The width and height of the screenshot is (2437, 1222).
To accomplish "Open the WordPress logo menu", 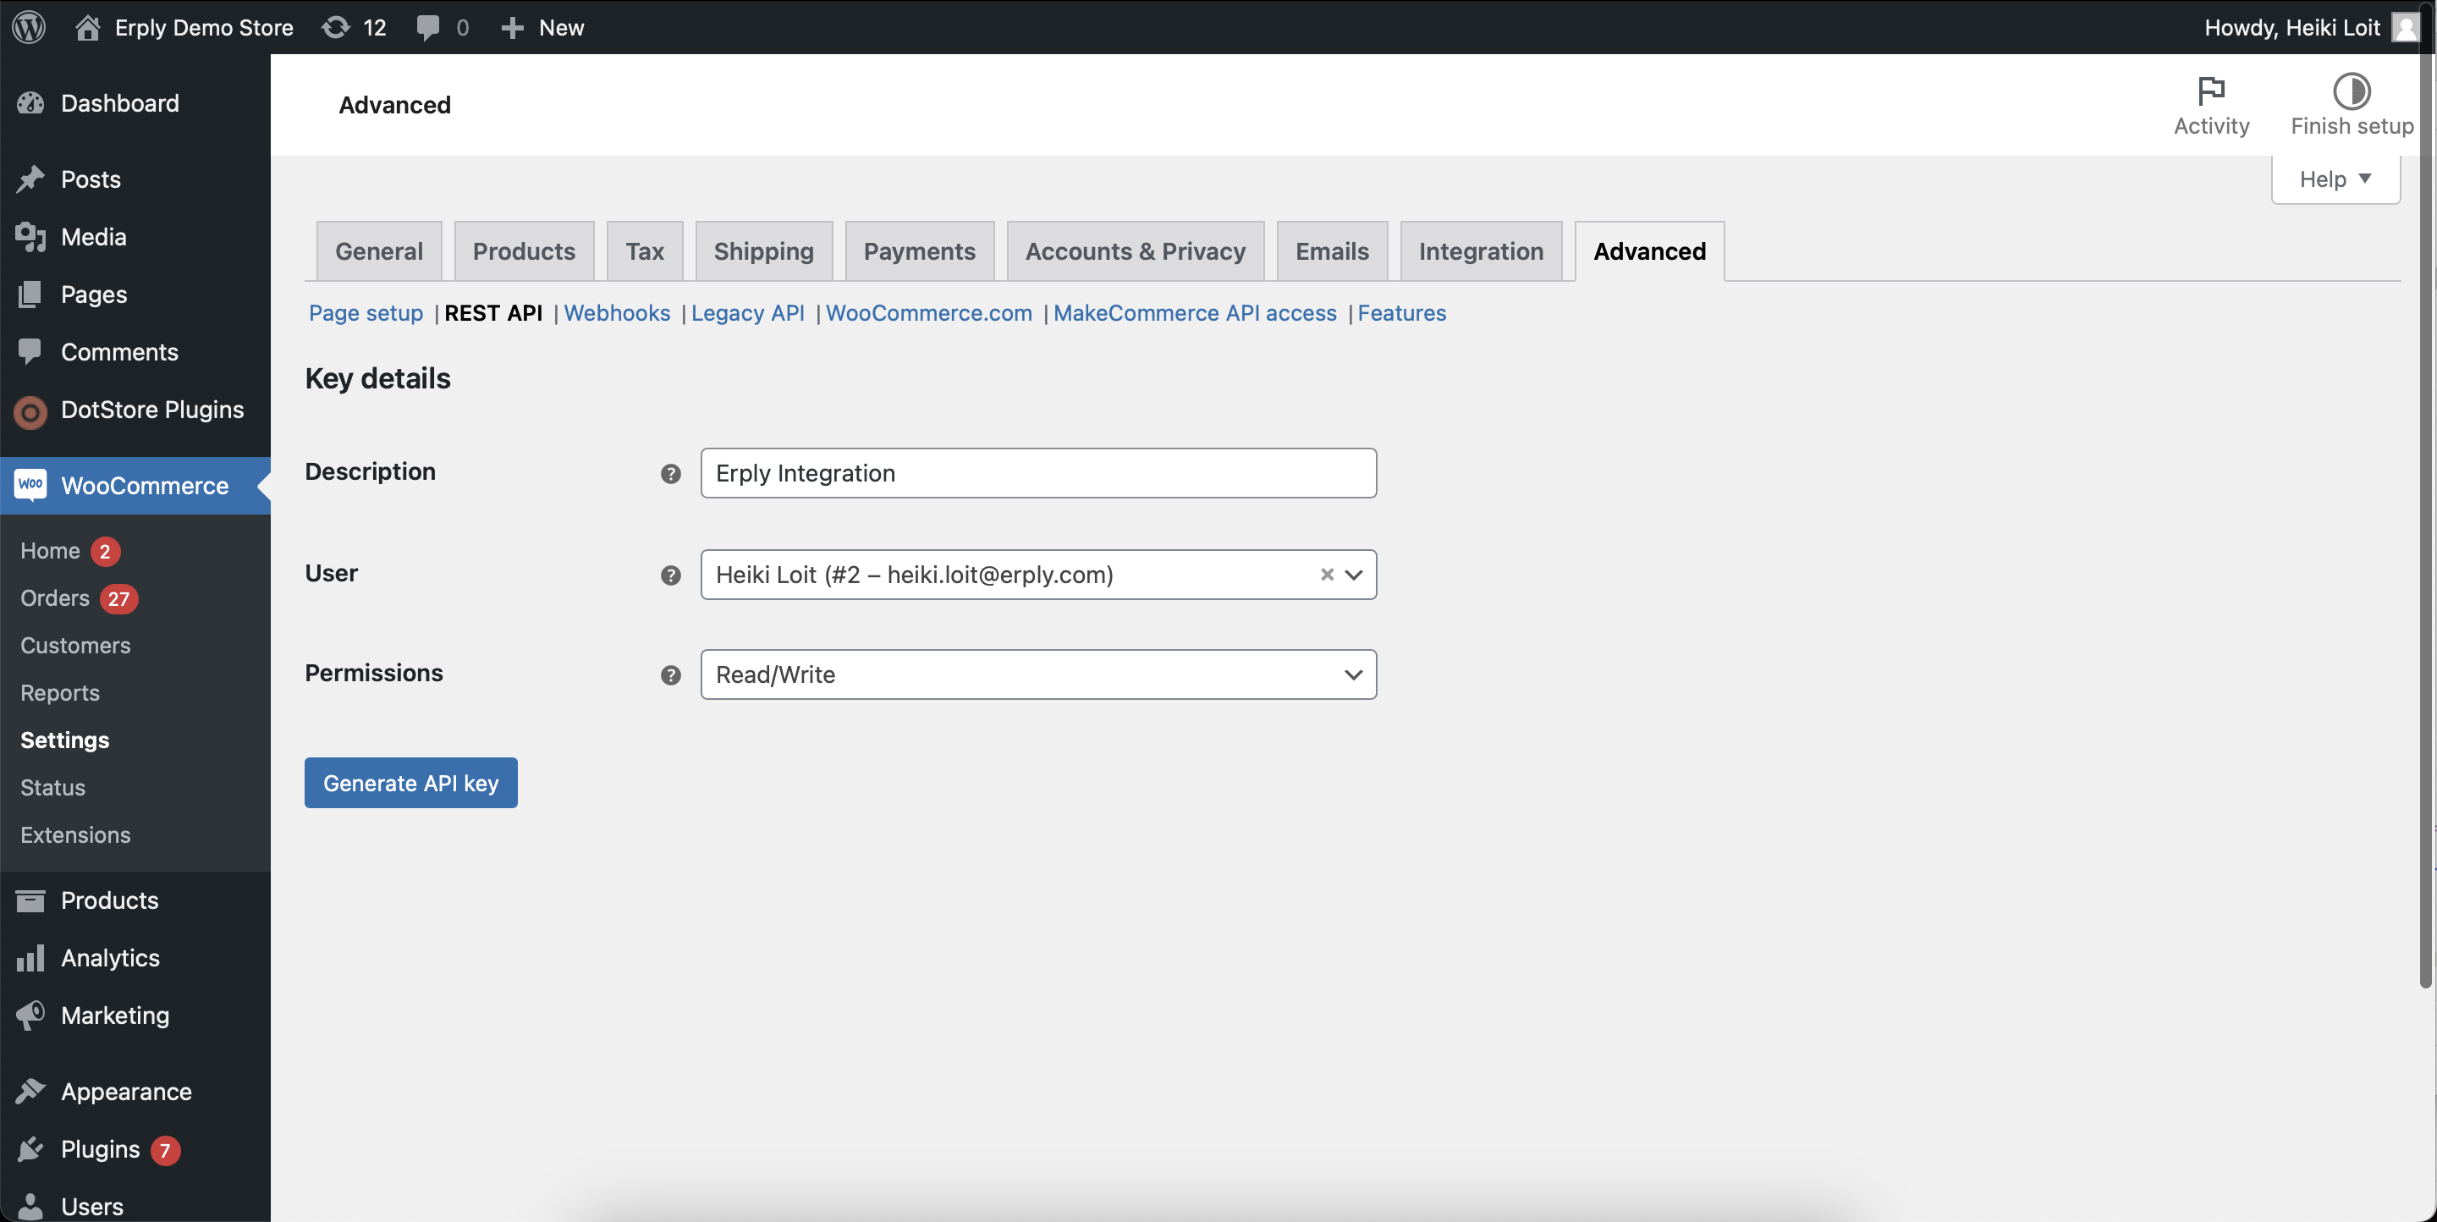I will 30,26.
